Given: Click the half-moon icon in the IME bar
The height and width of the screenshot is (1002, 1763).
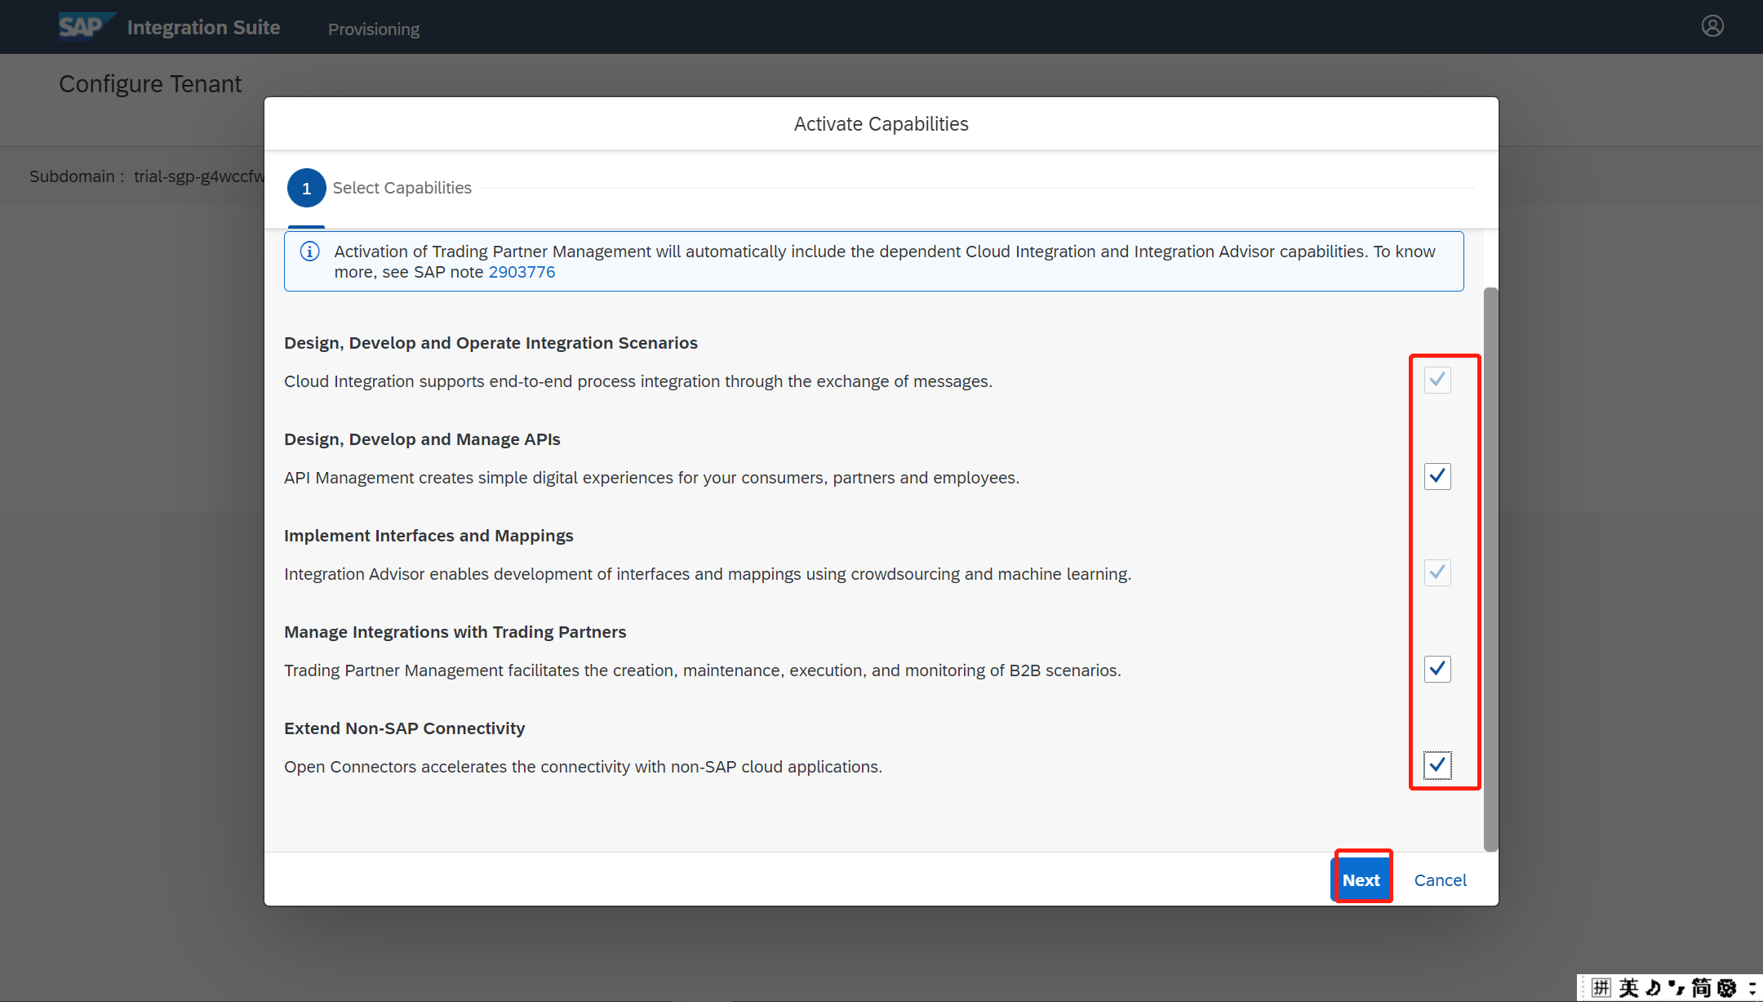Looking at the screenshot, I should click(x=1653, y=988).
